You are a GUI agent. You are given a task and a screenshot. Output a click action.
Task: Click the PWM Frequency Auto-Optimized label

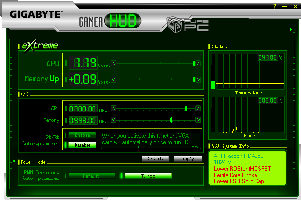pyautogui.click(x=41, y=175)
